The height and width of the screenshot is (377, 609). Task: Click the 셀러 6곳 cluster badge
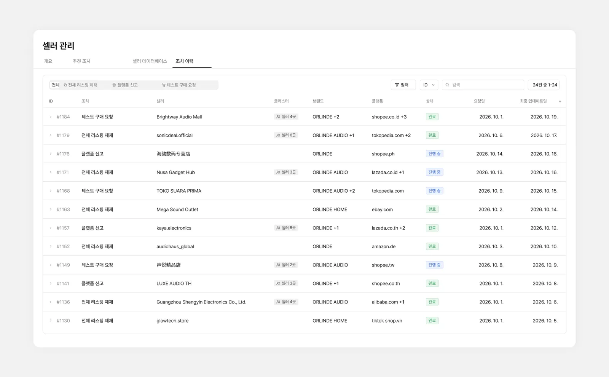286,135
